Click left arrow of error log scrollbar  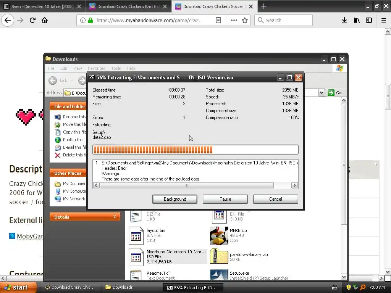pos(96,185)
